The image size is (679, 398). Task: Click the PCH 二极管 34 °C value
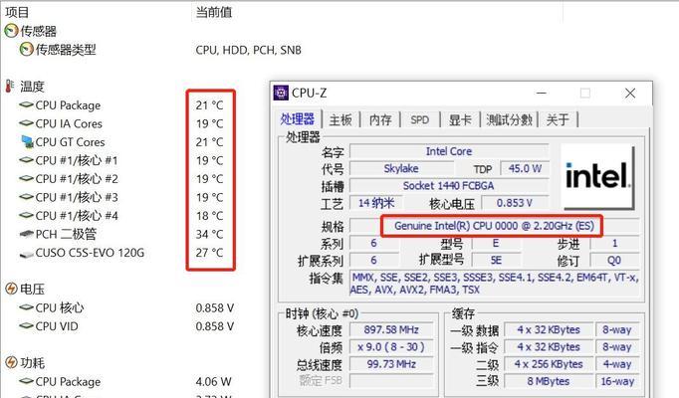(x=210, y=234)
